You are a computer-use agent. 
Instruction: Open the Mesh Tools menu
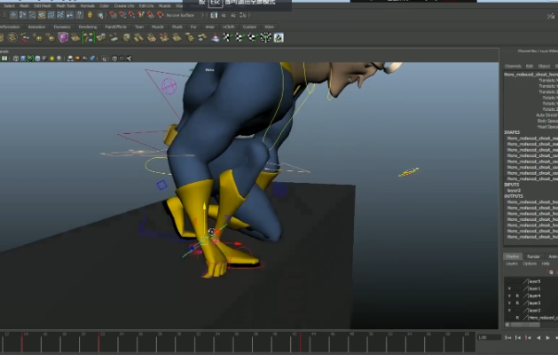(66, 5)
